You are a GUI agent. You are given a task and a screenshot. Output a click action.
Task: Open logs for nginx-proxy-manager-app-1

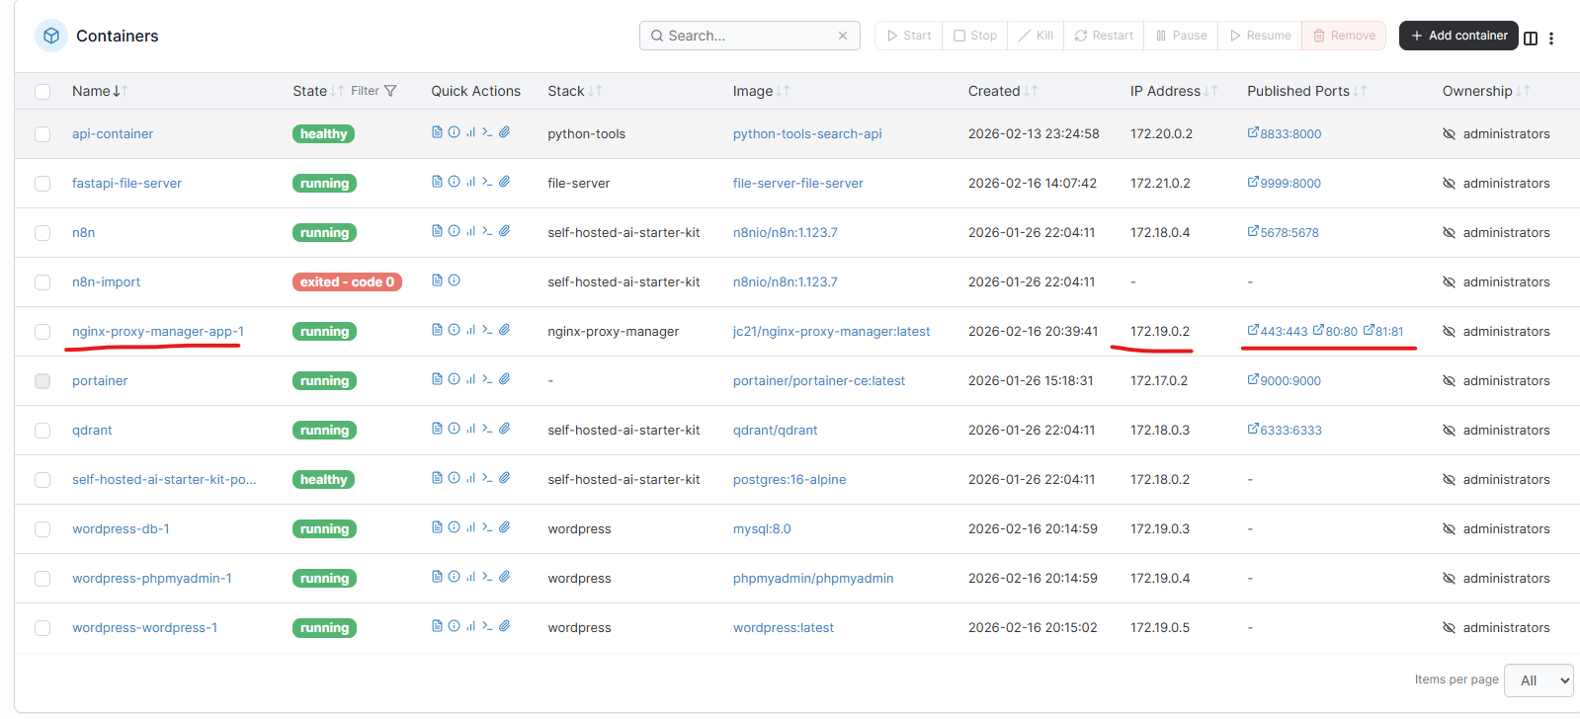pyautogui.click(x=437, y=330)
